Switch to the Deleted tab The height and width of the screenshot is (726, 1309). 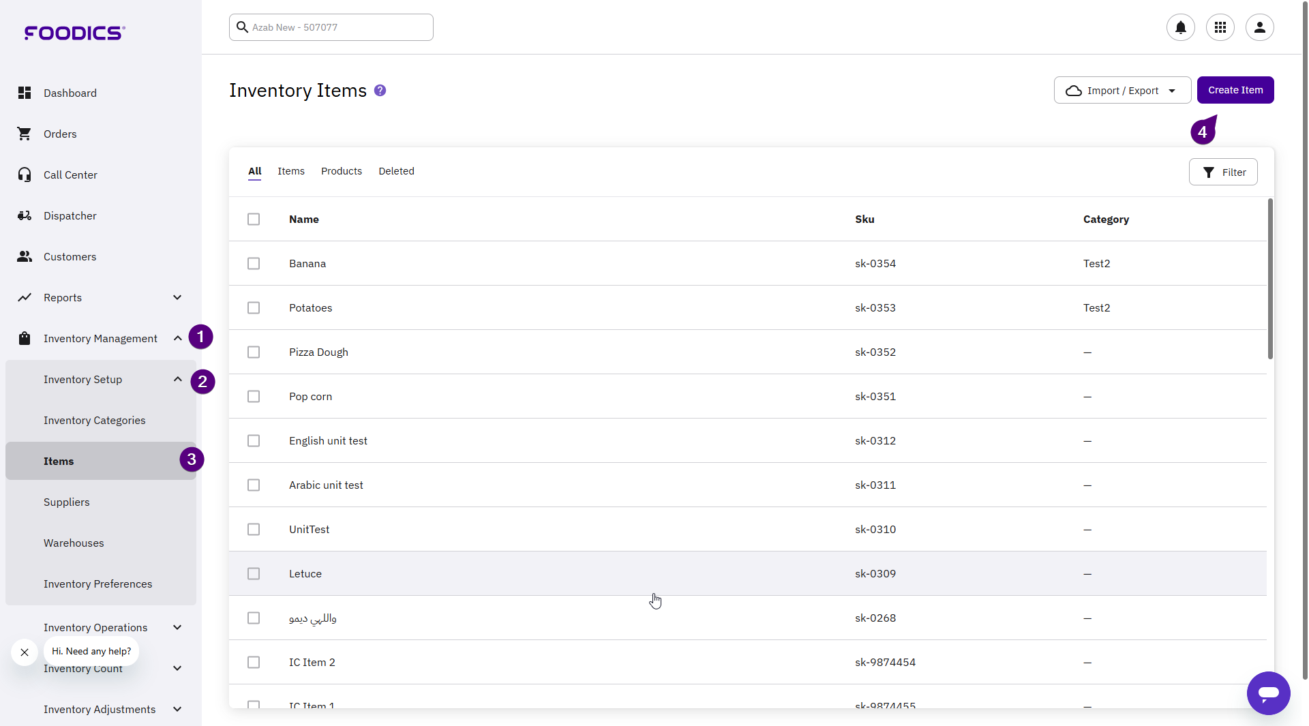click(x=396, y=171)
